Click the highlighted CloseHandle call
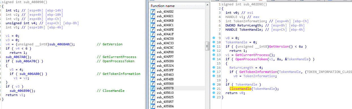352x109 pixels. [240, 89]
